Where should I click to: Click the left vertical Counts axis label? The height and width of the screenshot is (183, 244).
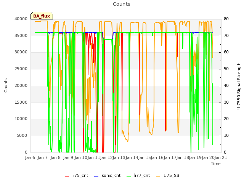pyautogui.click(x=6, y=85)
